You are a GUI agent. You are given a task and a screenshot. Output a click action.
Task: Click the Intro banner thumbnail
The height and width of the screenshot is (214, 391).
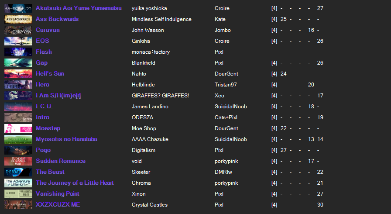(x=18, y=117)
